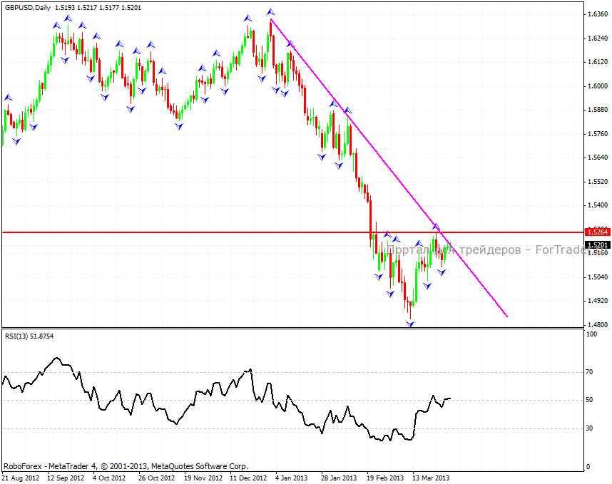The image size is (612, 484).
Task: Select the up fractal arrow touching the red level line
Action: tap(437, 227)
